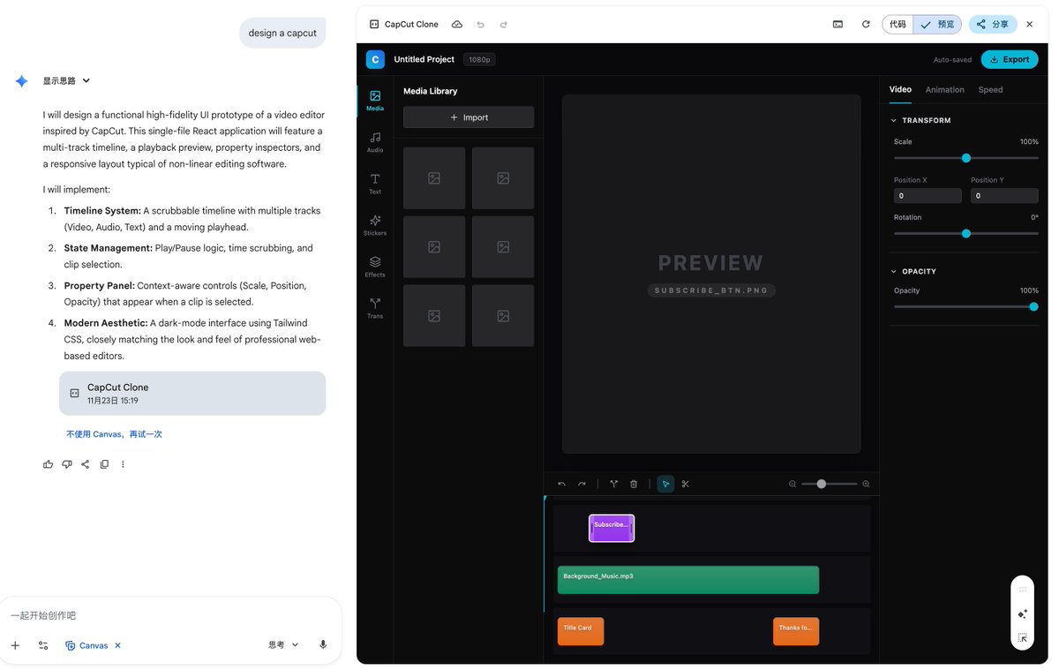Click the split clip icon in timeline toolbar
Image resolution: width=1059 pixels, height=670 pixels.
614,484
